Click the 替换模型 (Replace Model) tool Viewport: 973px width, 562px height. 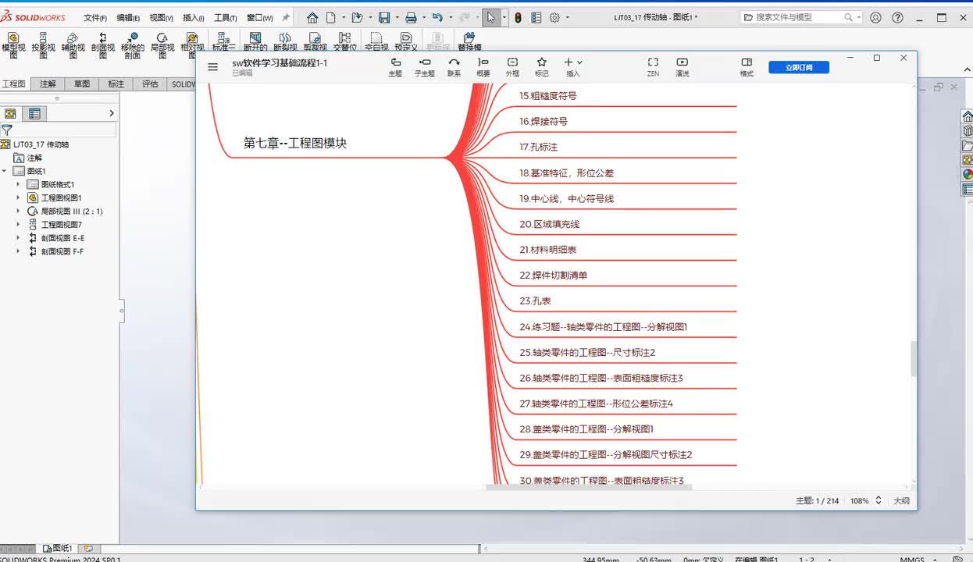tap(469, 42)
